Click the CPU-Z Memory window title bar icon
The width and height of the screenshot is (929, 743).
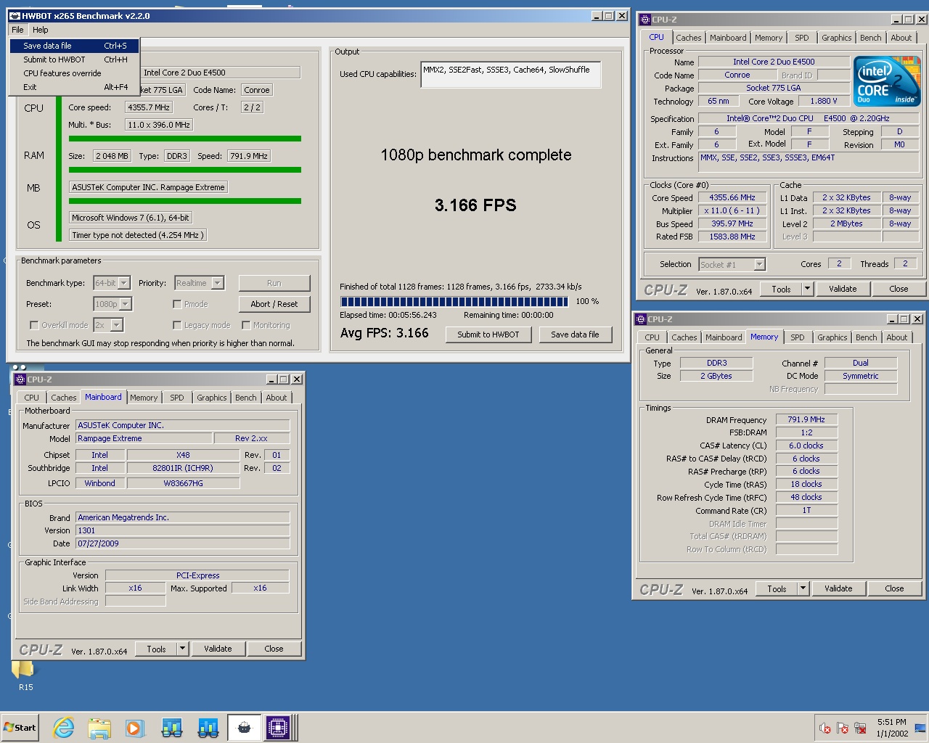pyautogui.click(x=641, y=319)
